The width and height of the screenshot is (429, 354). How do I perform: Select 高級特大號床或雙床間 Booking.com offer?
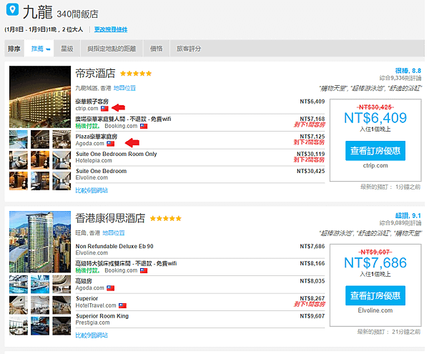(200, 267)
